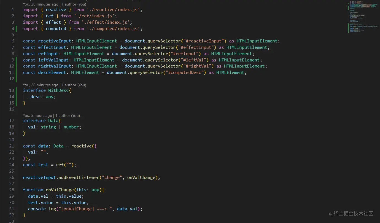Click the effectInput variable name on line 7
The width and height of the screenshot is (380, 223).
(52, 47)
